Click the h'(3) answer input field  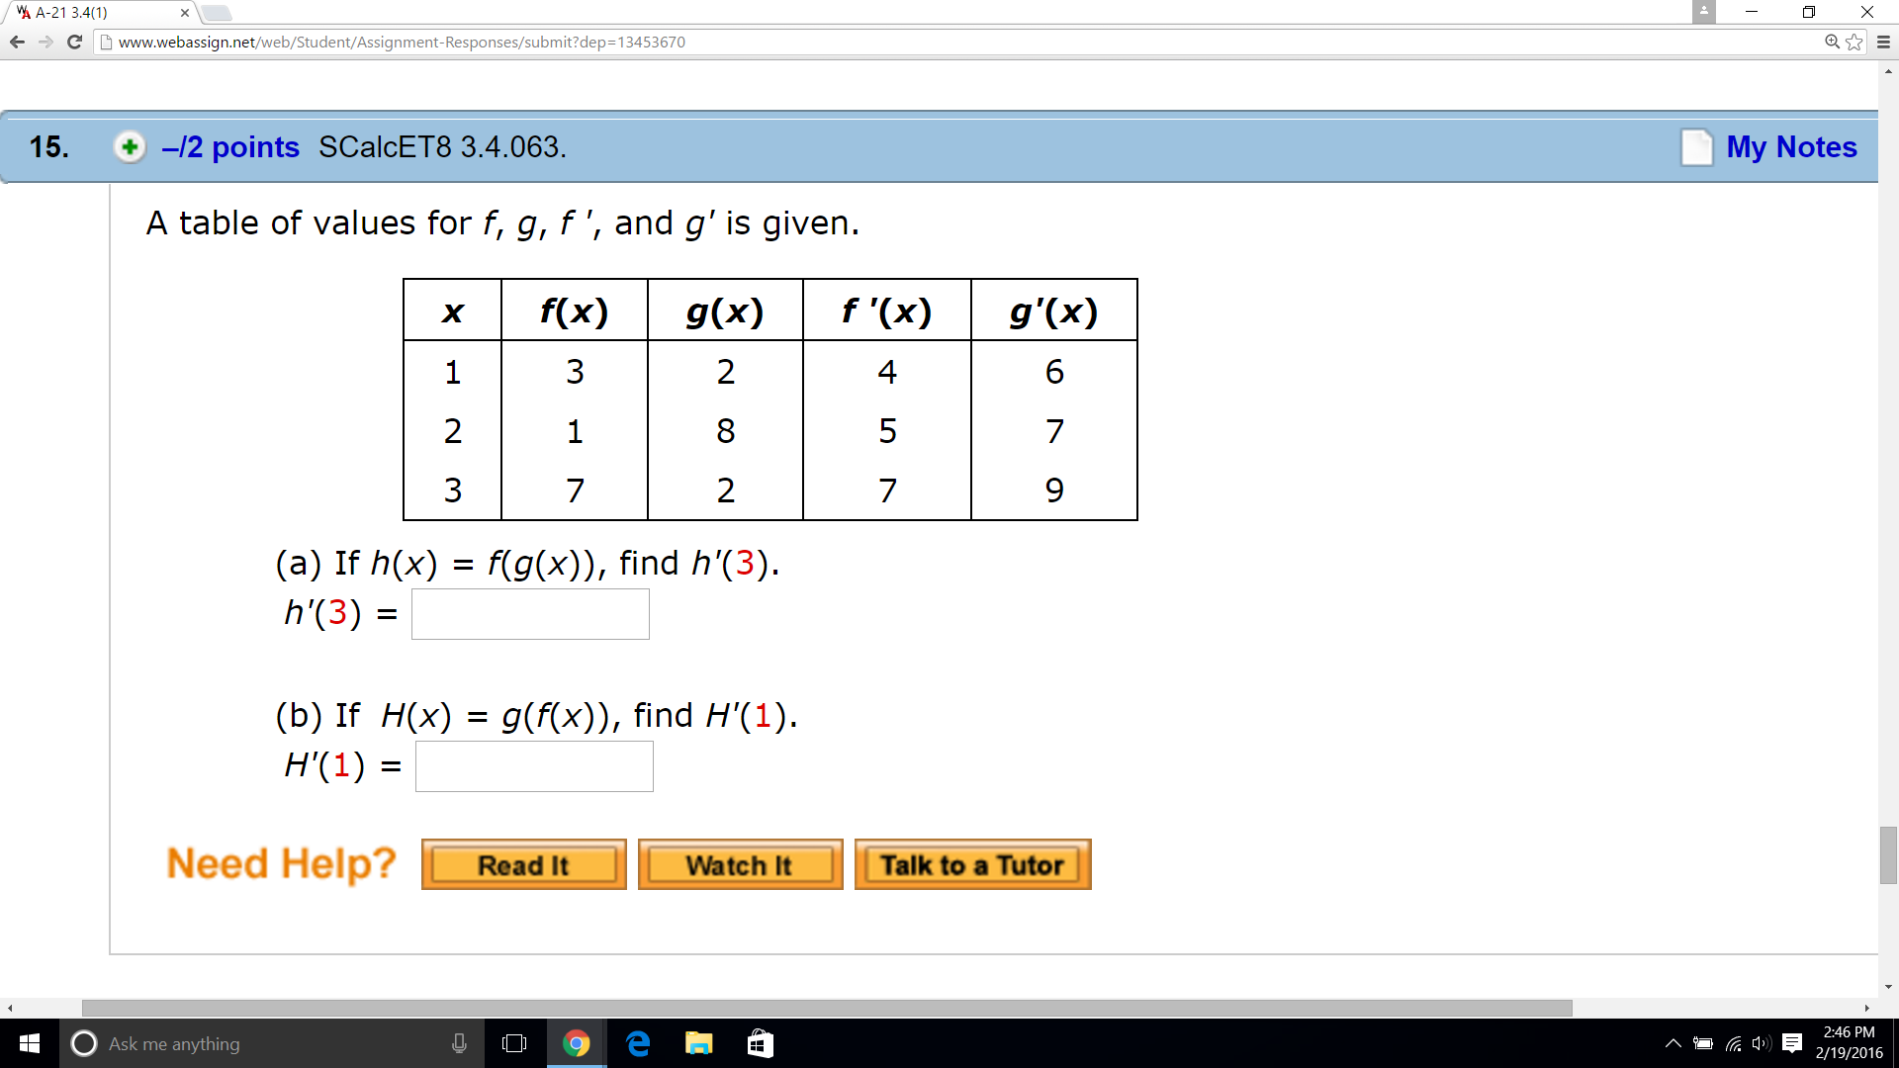click(x=528, y=613)
